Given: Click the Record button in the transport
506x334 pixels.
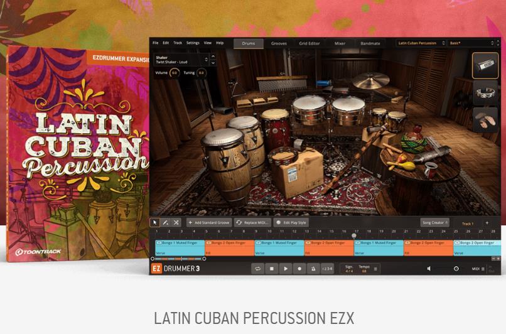Looking at the screenshot, I should click(299, 269).
